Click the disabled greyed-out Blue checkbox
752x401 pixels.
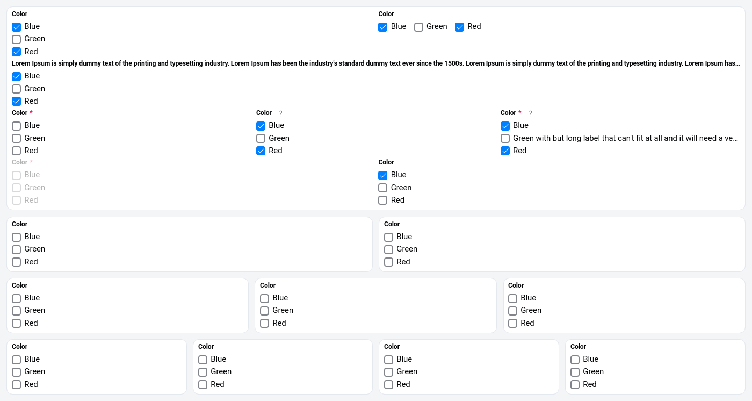[x=17, y=175]
